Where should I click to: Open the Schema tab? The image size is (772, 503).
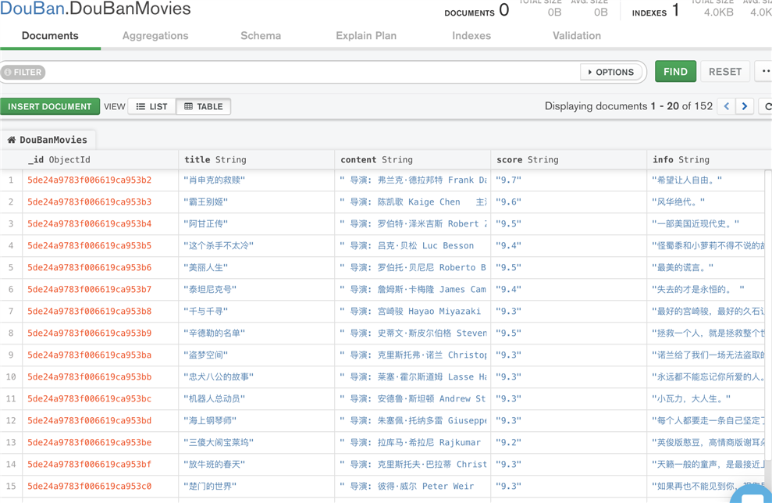click(x=261, y=35)
